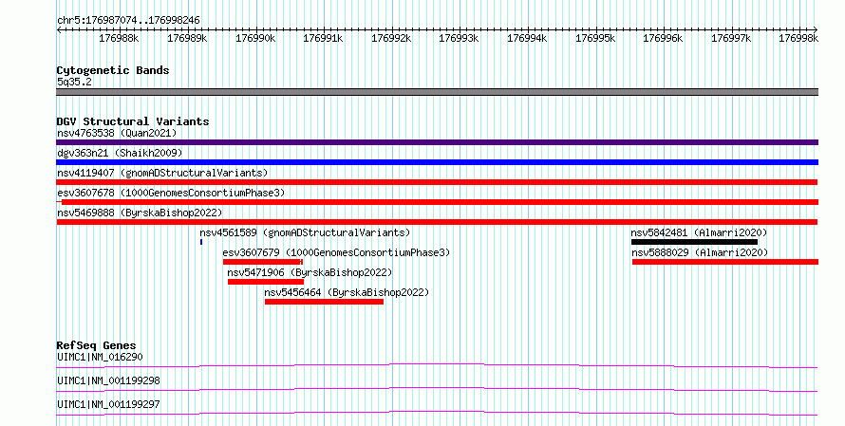Click the DGV Structural Variants track title

click(x=133, y=121)
